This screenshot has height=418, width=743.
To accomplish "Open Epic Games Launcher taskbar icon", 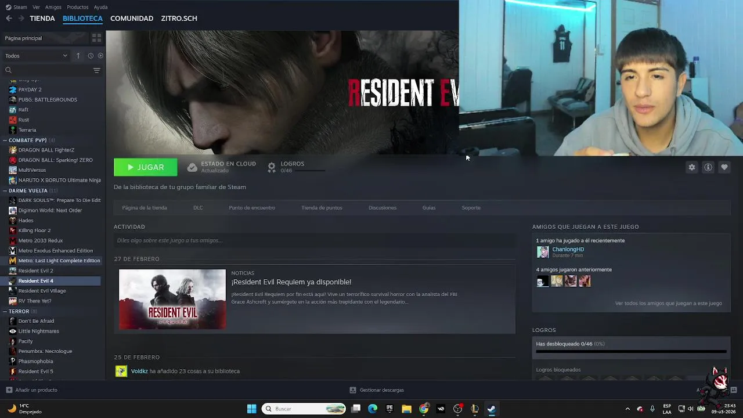I will click(x=389, y=409).
